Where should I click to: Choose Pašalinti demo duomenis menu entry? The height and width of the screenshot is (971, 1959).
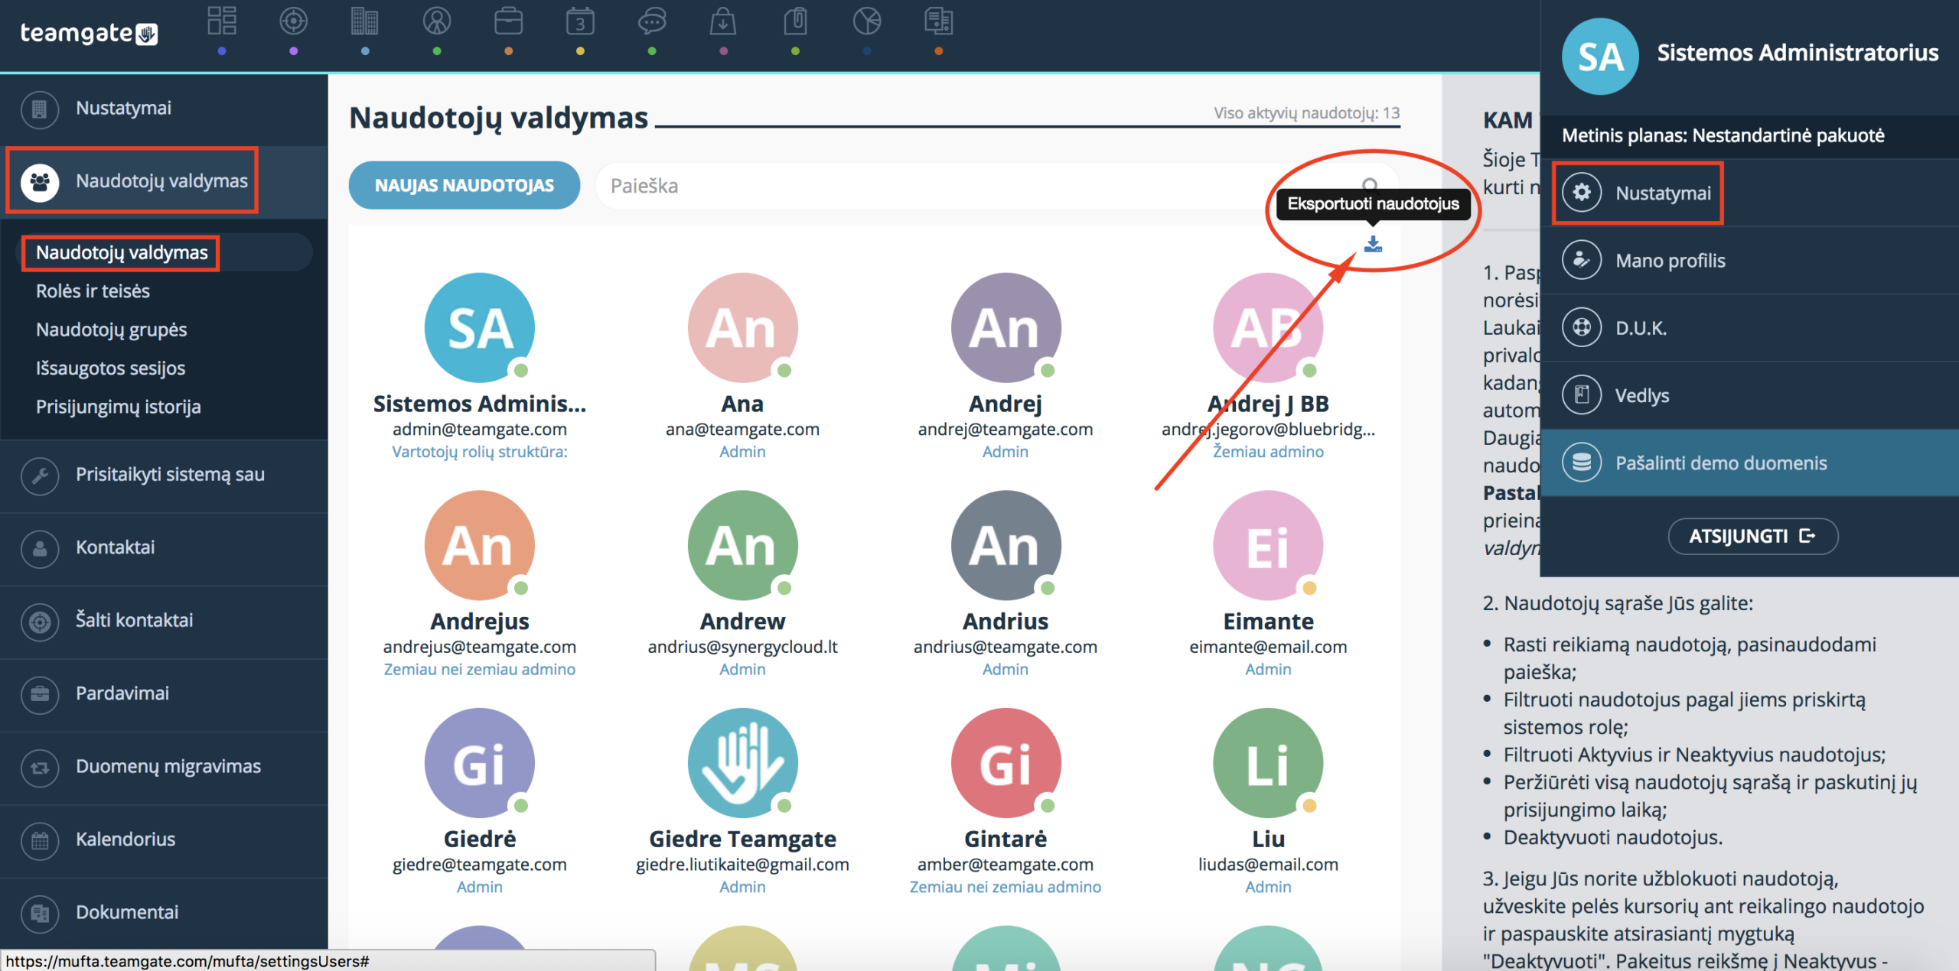[x=1749, y=463]
